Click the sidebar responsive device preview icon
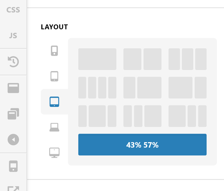This screenshot has height=191, width=224. click(13, 166)
